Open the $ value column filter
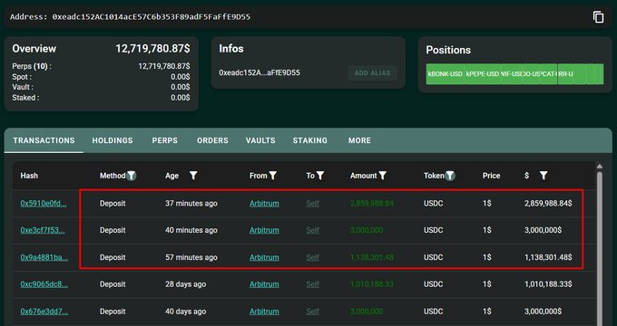Image resolution: width=617 pixels, height=326 pixels. [x=544, y=176]
